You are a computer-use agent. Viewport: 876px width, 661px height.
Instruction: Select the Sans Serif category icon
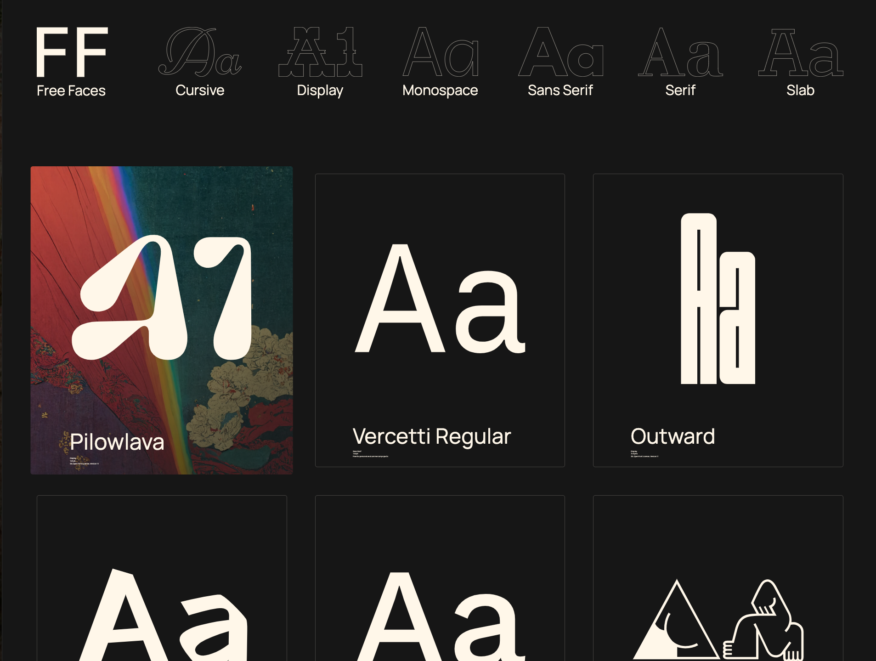(x=561, y=53)
